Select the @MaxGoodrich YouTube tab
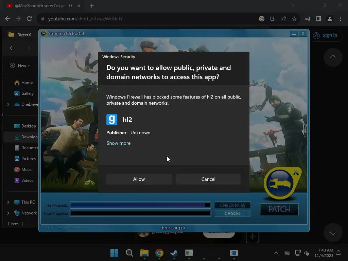 40,6
